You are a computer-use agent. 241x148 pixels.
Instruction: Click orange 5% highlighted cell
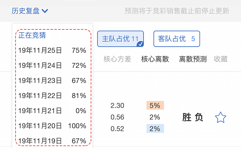155,106
